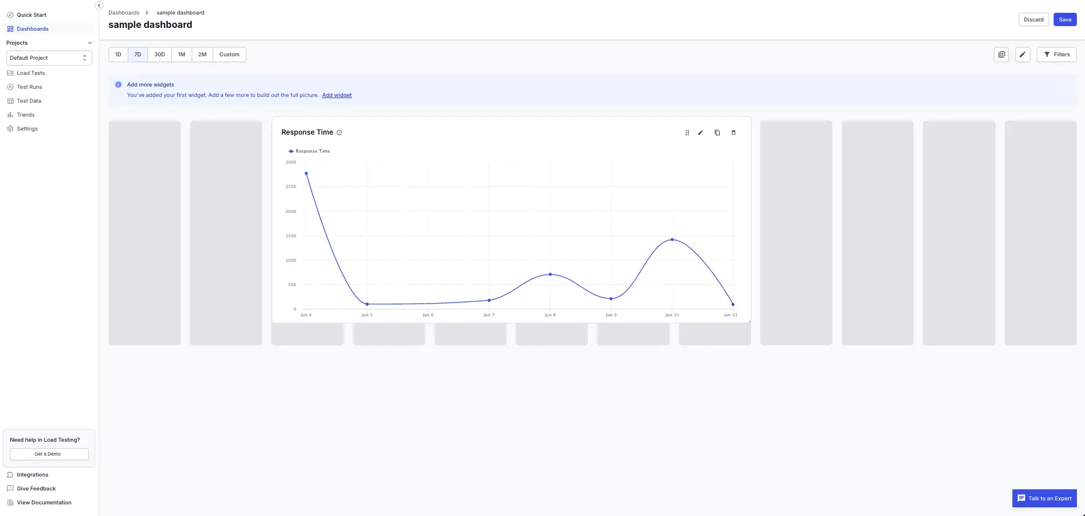This screenshot has height=516, width=1085.
Task: Click the Jun 10 data point
Action: pyautogui.click(x=672, y=240)
